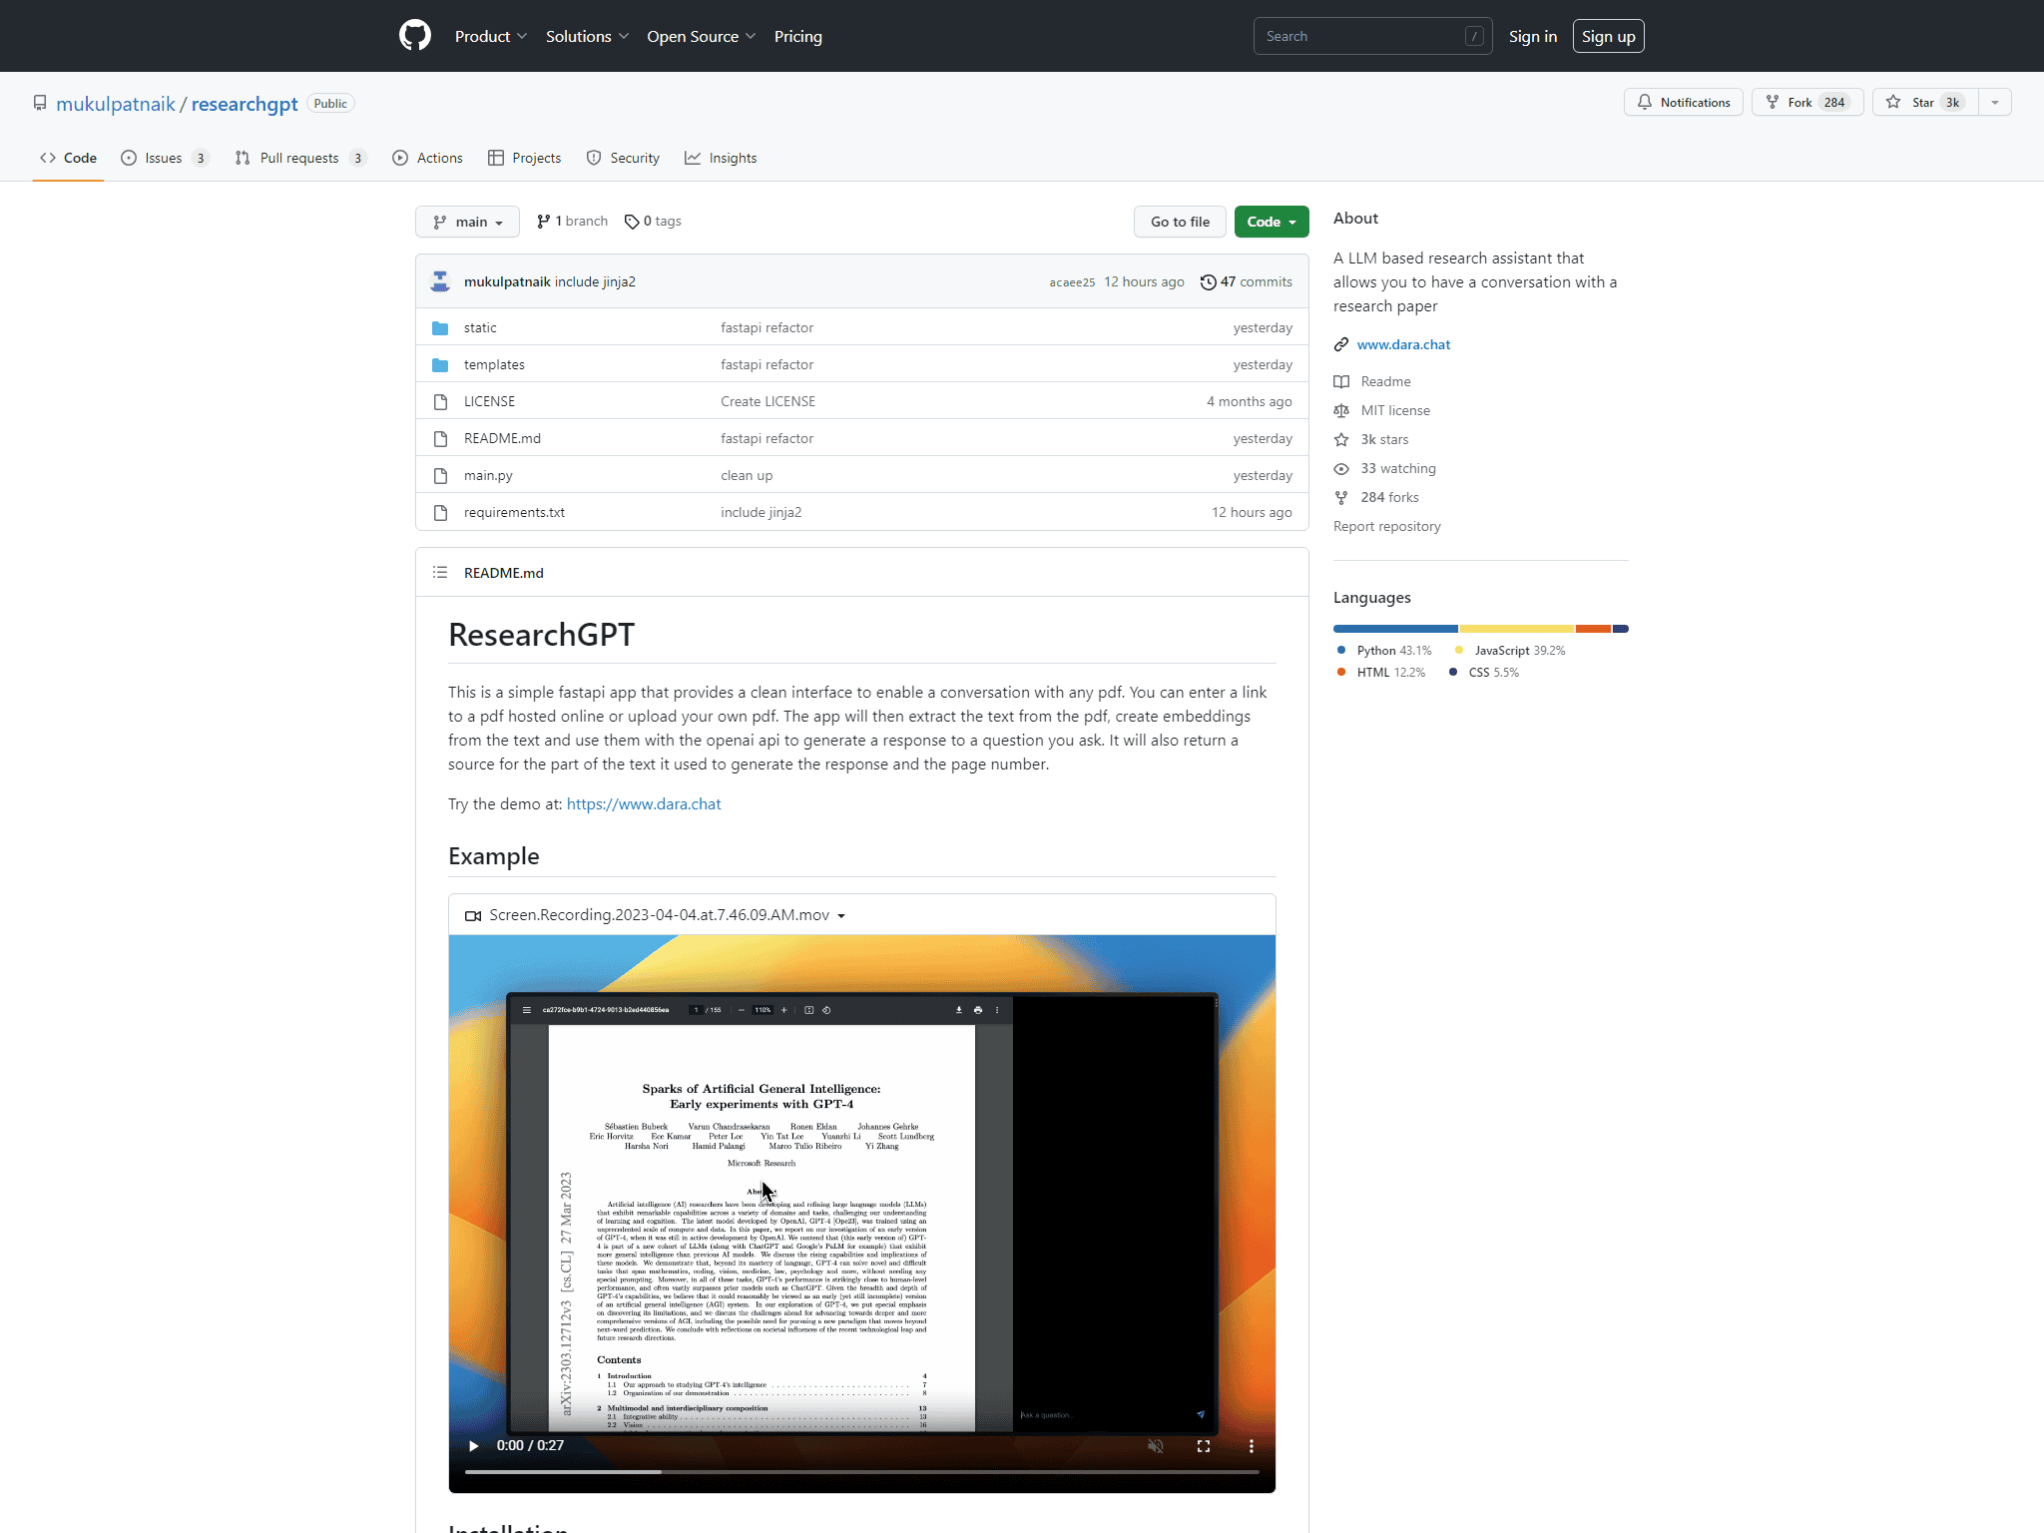This screenshot has height=1533, width=2044.
Task: Open the main.py file
Action: tap(488, 475)
